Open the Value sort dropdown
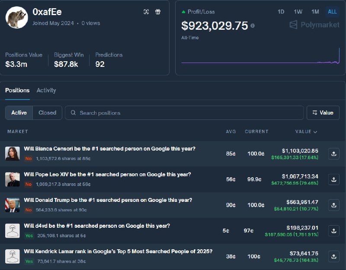Viewport: 346px width, 270px height. [323, 113]
